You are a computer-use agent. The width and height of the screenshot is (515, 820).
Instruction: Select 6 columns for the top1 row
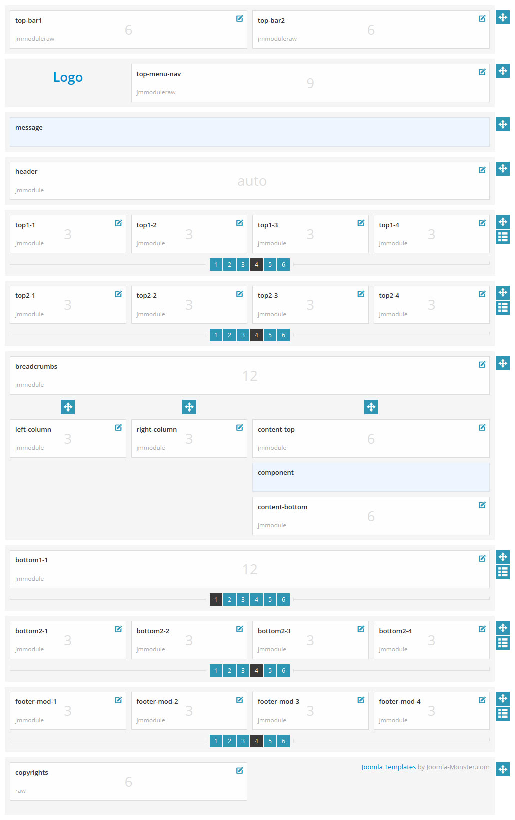click(x=283, y=265)
